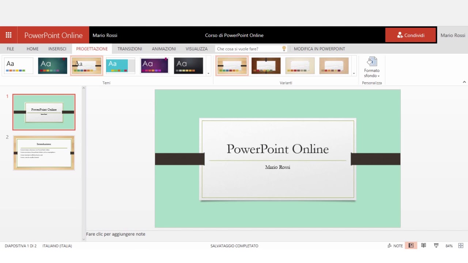Select slide 1 thumbnail
Image resolution: width=468 pixels, height=263 pixels.
(x=44, y=112)
